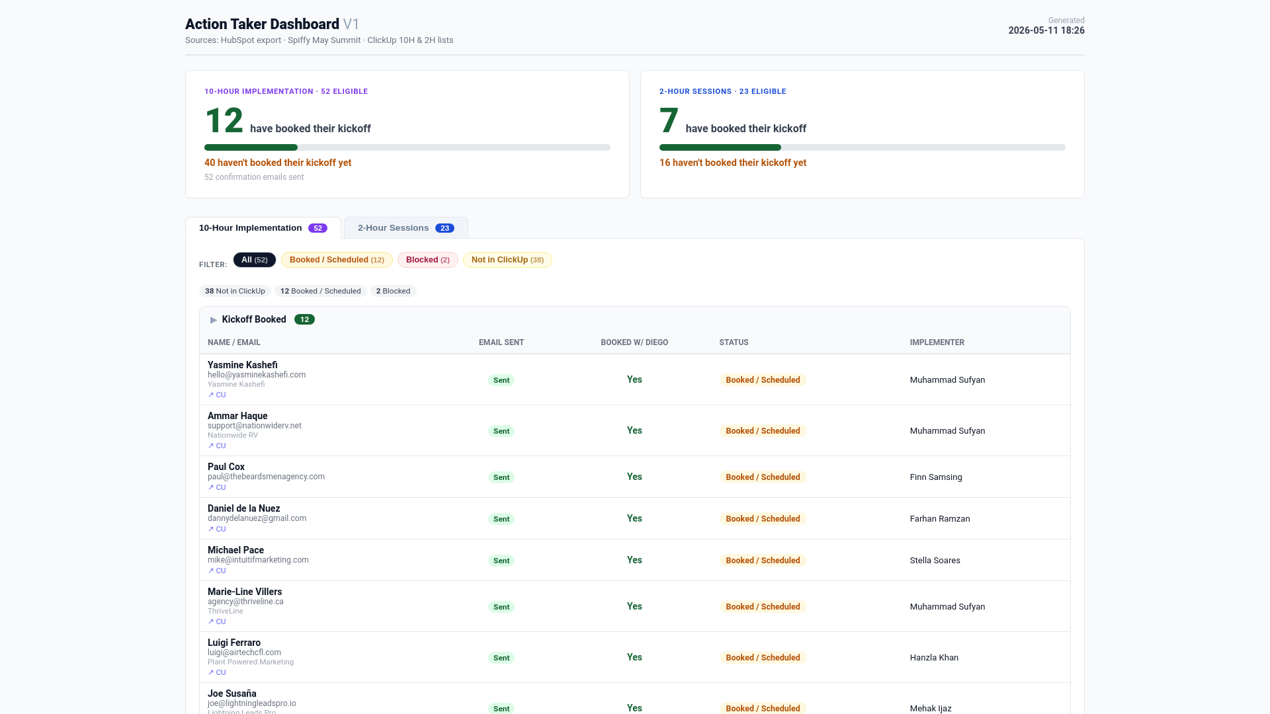The image size is (1270, 714).
Task: Click the company name Nationwide RV
Action: coord(233,435)
